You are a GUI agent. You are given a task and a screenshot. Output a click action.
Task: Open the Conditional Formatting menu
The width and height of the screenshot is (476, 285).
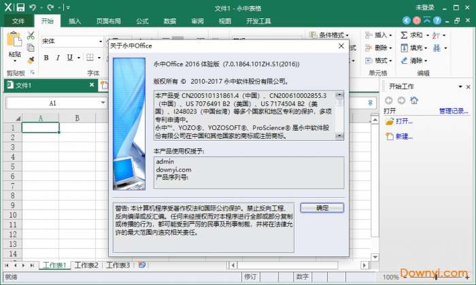coord(329,35)
